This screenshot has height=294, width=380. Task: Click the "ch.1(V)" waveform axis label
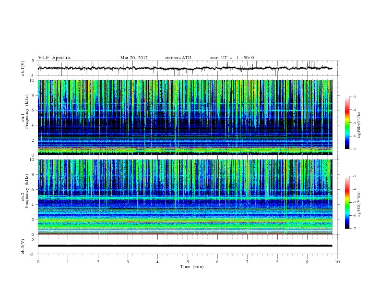click(23, 68)
